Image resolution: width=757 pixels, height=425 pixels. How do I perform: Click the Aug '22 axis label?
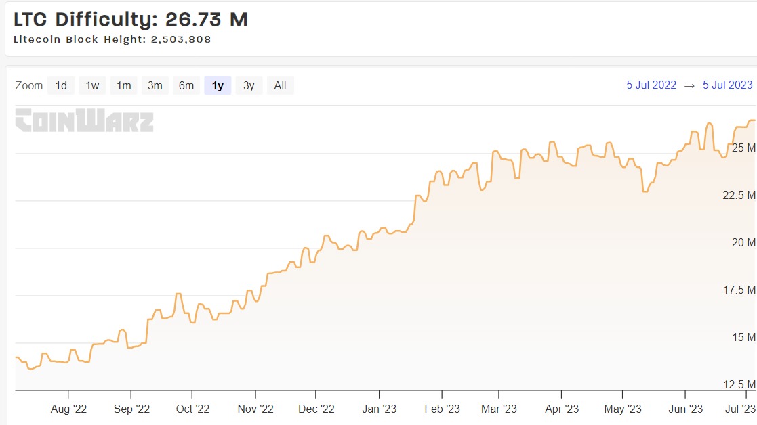coord(68,409)
